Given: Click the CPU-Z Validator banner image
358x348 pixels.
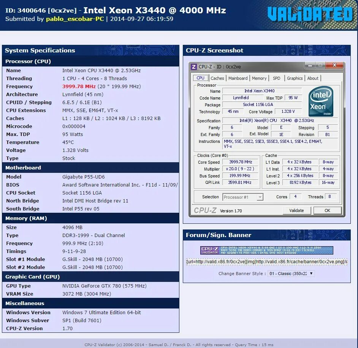Looking at the screenshot, I should click(266, 250).
